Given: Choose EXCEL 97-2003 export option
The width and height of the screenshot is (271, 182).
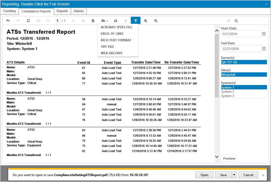Looking at the screenshot, I should pyautogui.click(x=112, y=34).
